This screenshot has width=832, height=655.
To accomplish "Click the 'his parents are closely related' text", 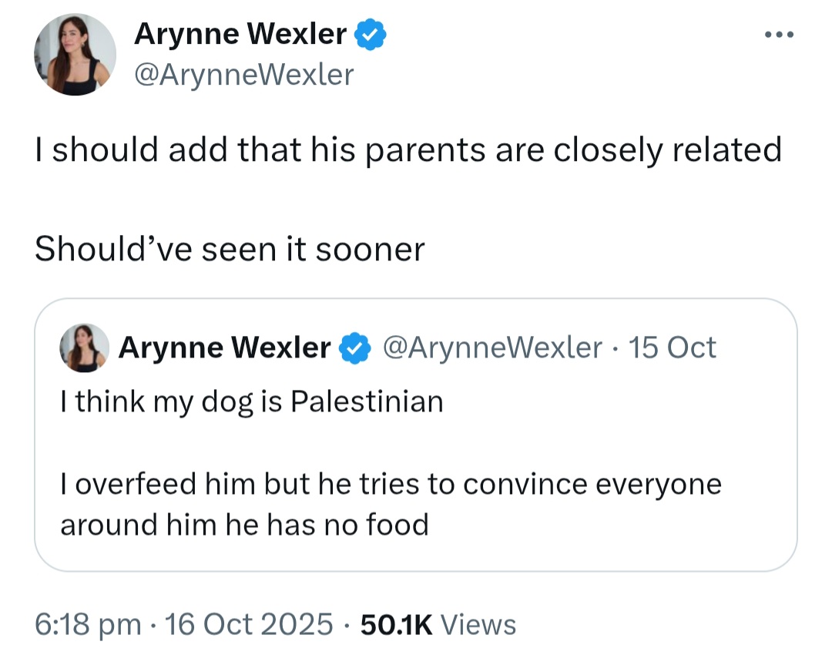I will tap(539, 149).
